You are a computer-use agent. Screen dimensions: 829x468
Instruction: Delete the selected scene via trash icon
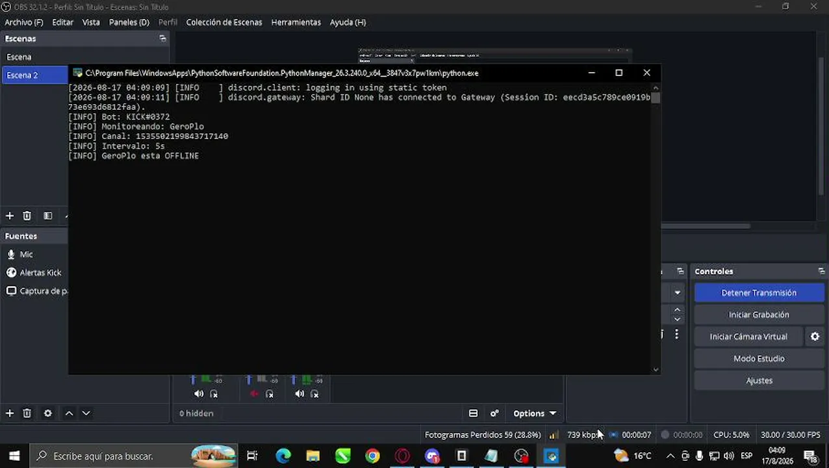27,216
